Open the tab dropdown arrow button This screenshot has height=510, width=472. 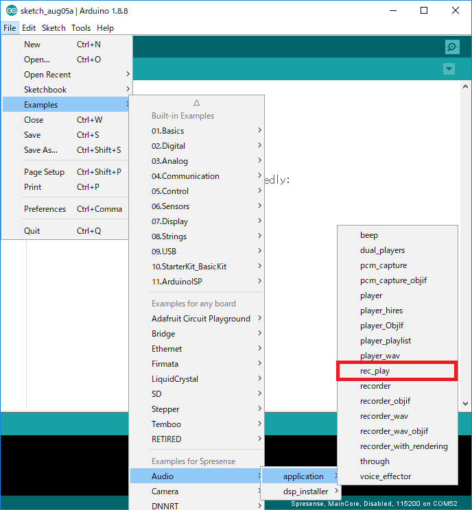(x=449, y=69)
